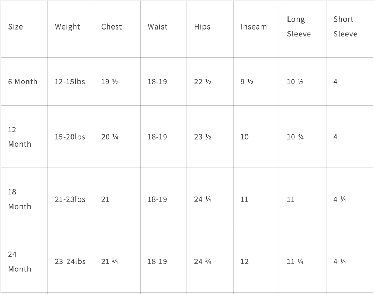This screenshot has width=375, height=294.
Task: Click the Short Sleeve column header
Action: pos(345,27)
